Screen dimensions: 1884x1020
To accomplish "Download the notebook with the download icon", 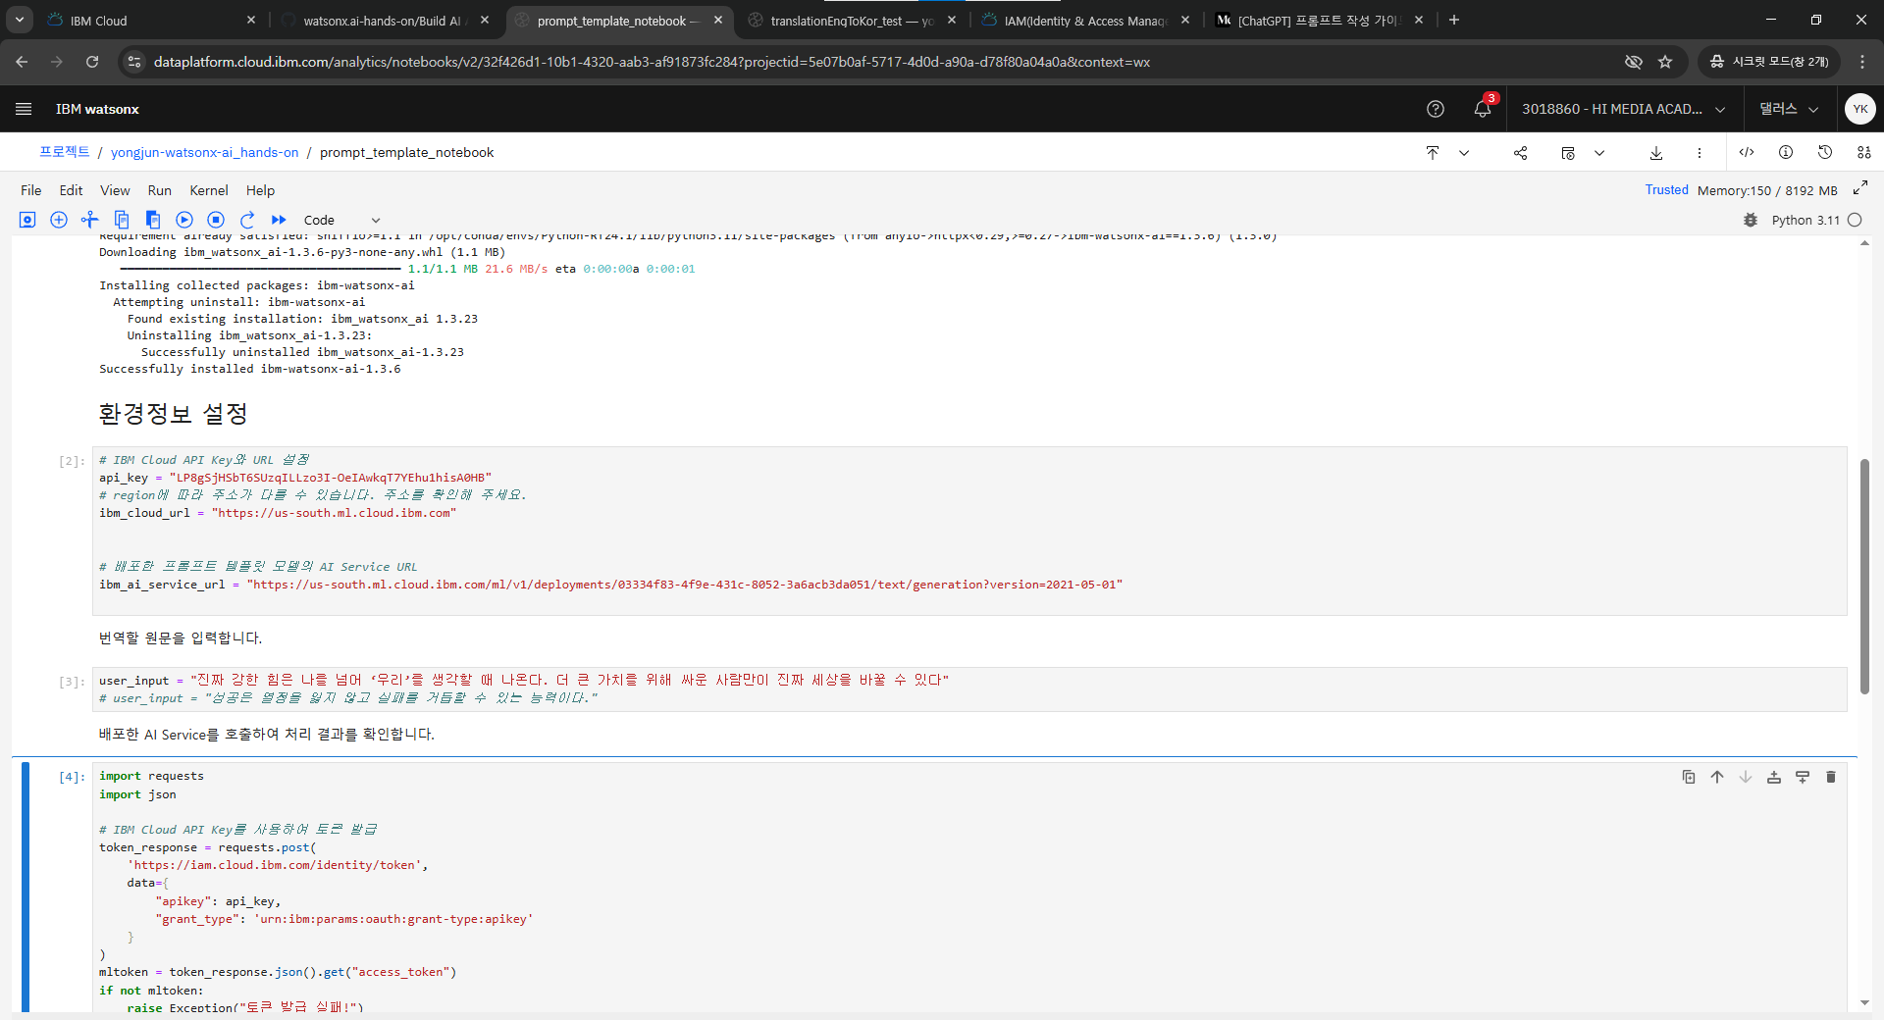I will click(1656, 153).
